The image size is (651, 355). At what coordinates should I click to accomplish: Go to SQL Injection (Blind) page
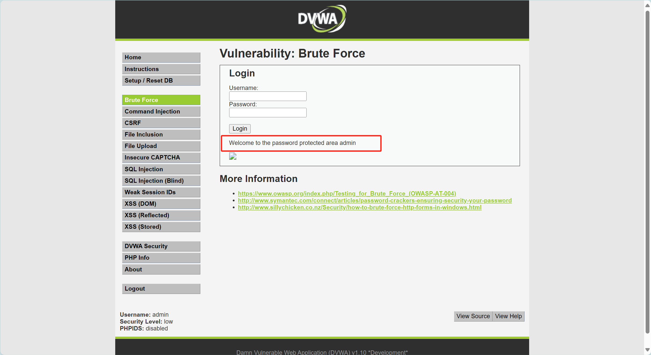point(161,181)
